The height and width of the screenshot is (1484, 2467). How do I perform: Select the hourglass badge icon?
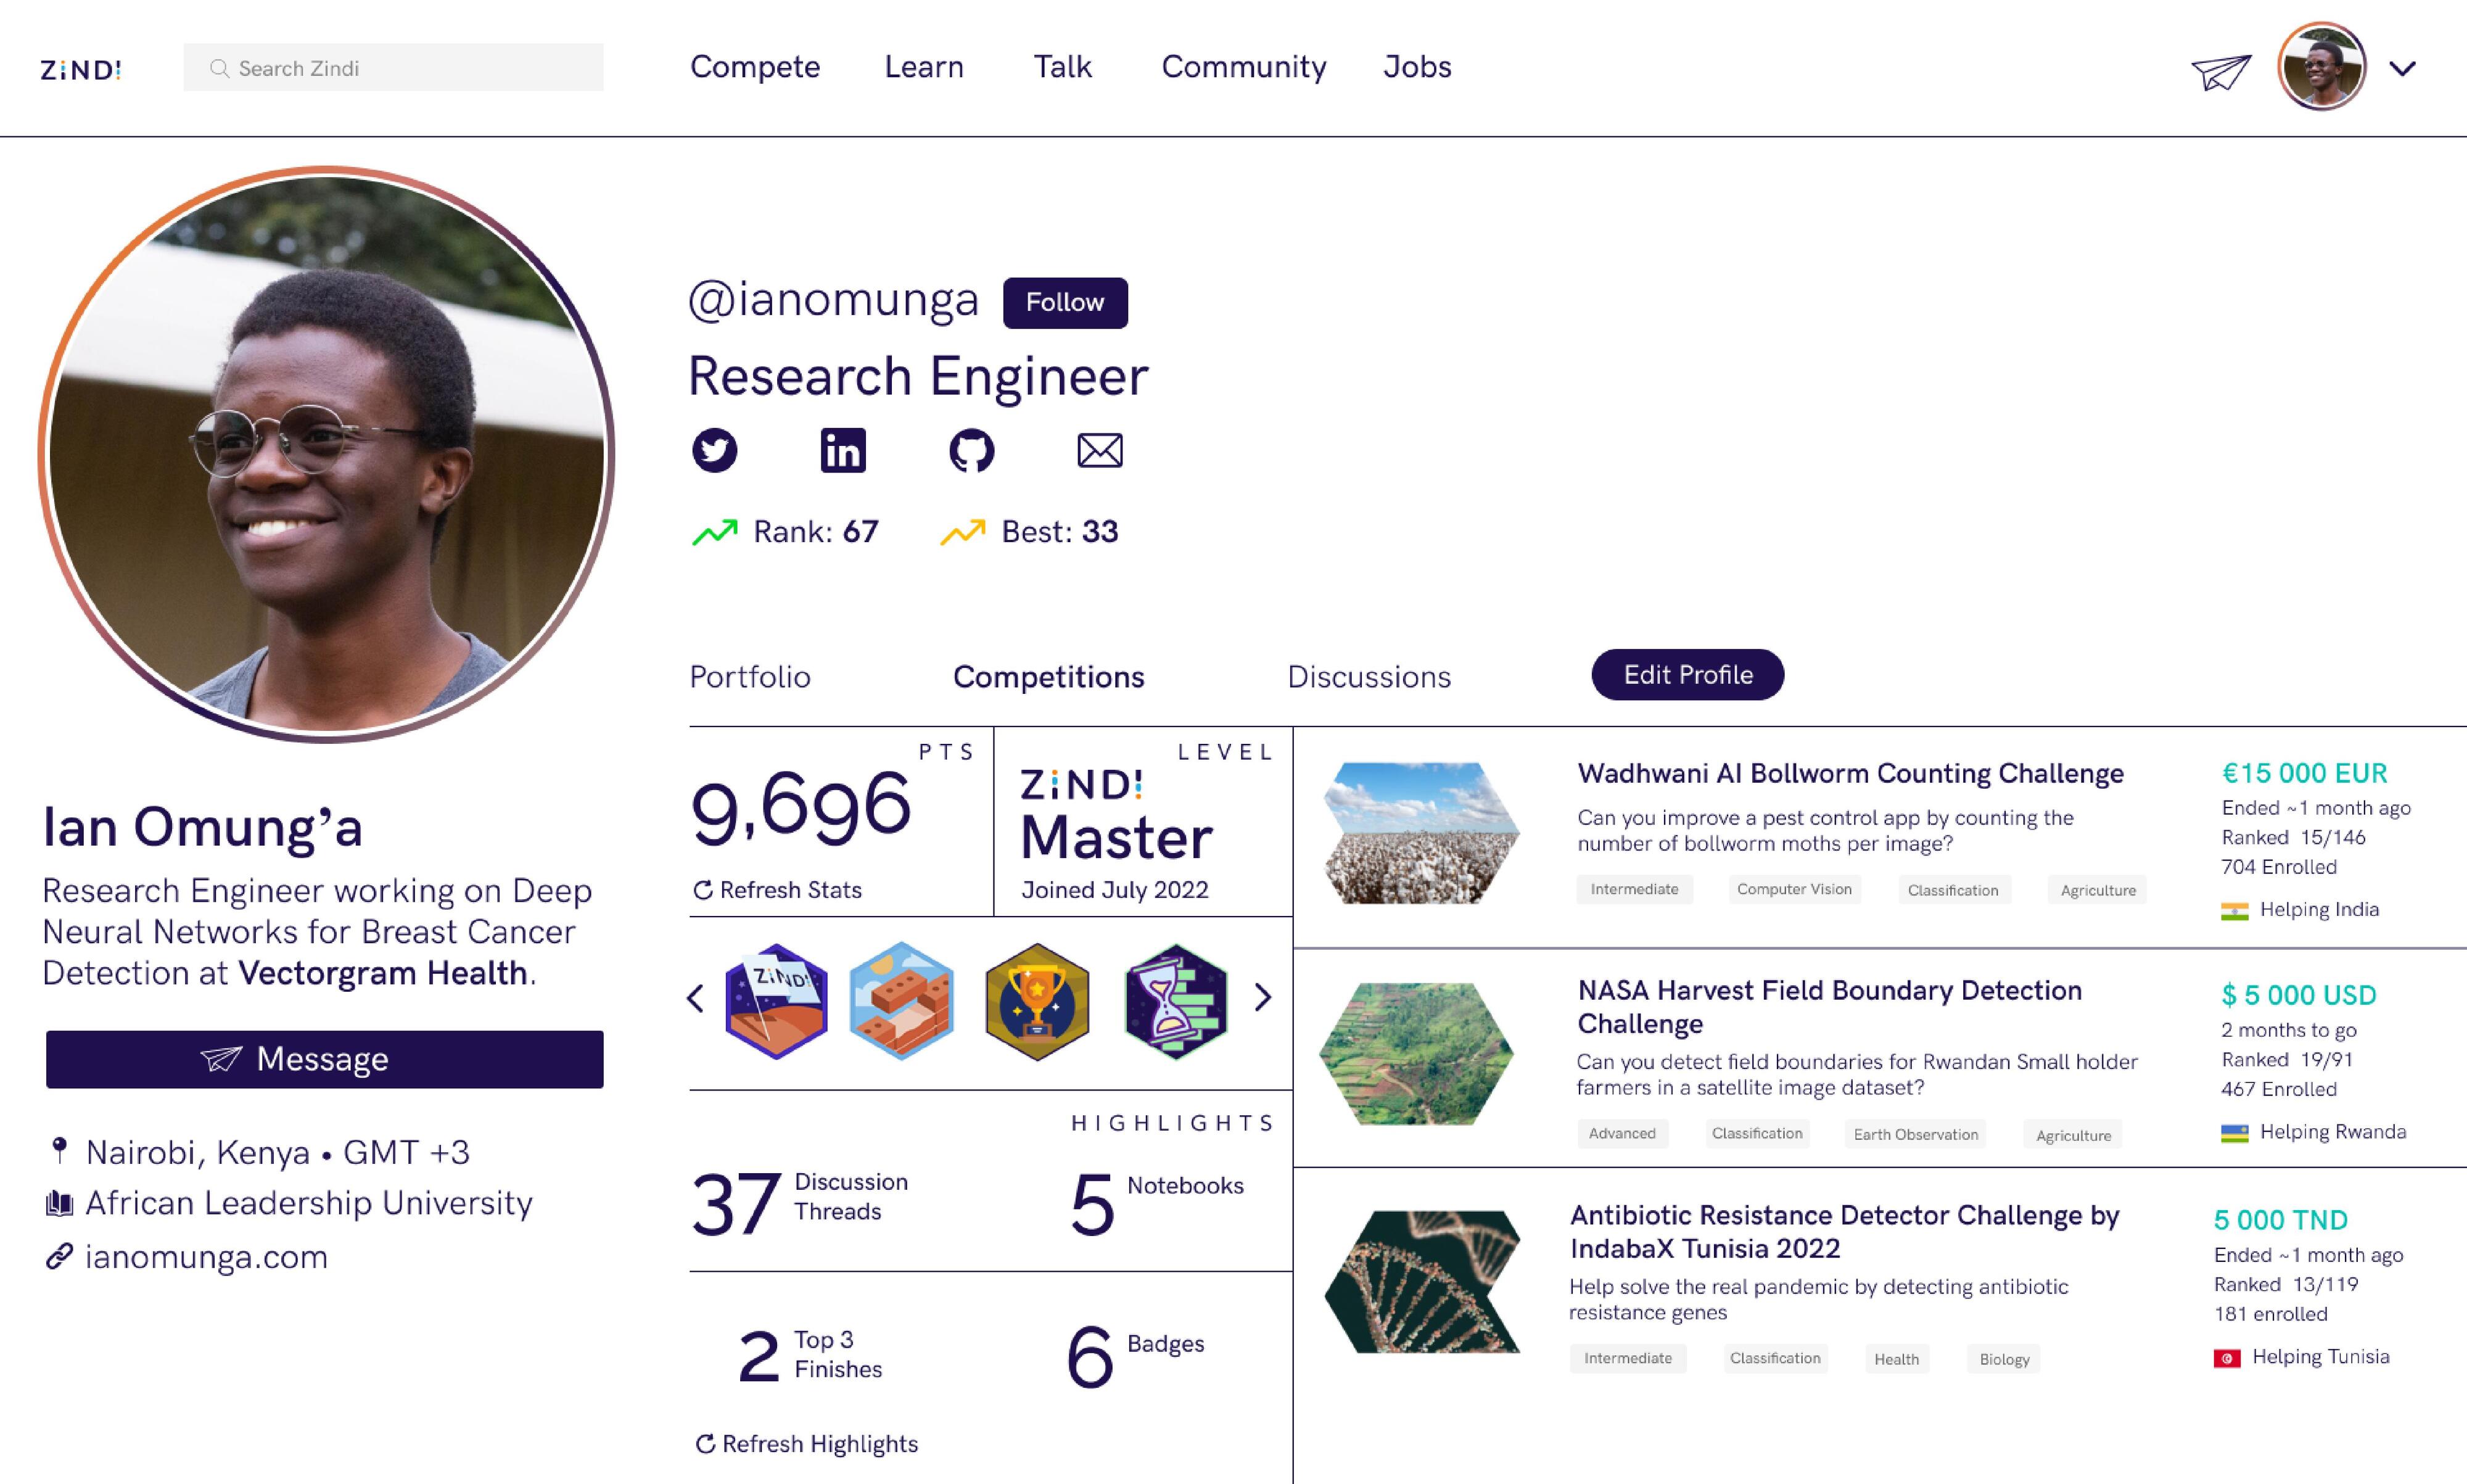(x=1175, y=1001)
